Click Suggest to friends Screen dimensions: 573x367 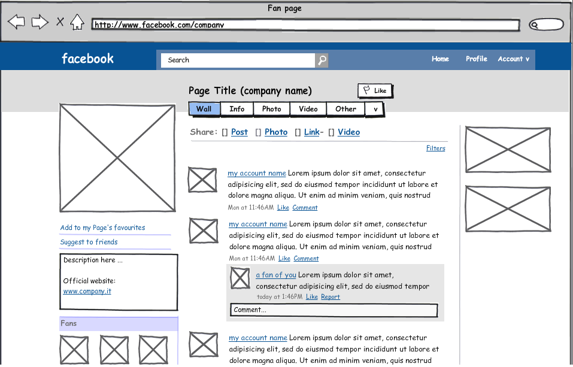pos(89,242)
